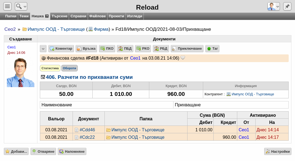This screenshot has height=161, width=295.
Task: Expand the document toolbar arrow menu
Action: (43, 49)
